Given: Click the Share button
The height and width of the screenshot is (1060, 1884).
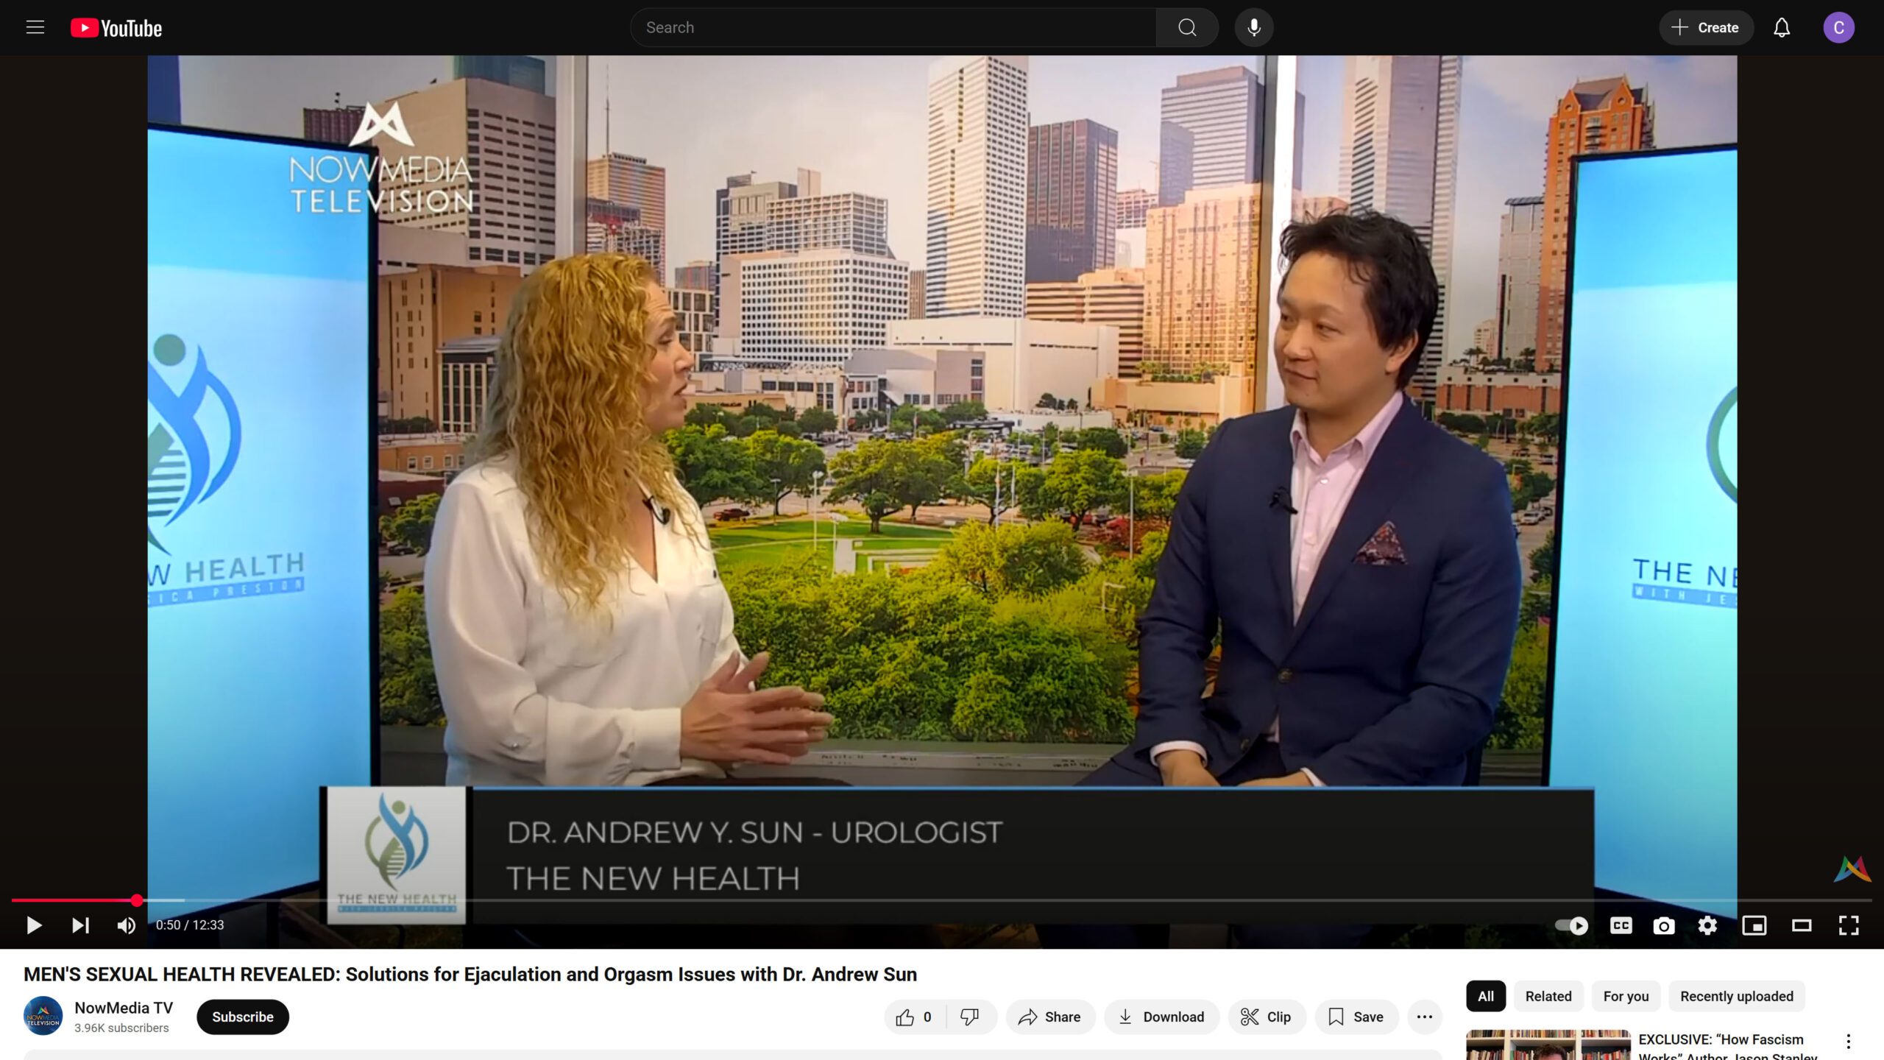Looking at the screenshot, I should pos(1049,1017).
